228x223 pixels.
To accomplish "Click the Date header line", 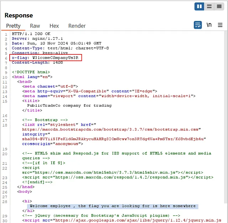I will pyautogui.click(x=57, y=43).
